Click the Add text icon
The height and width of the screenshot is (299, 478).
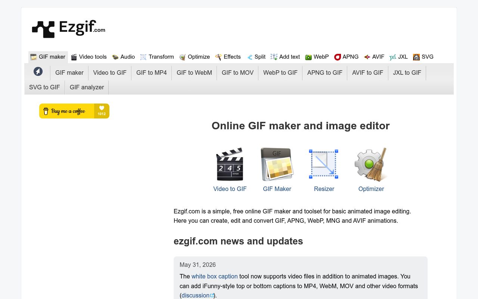274,57
